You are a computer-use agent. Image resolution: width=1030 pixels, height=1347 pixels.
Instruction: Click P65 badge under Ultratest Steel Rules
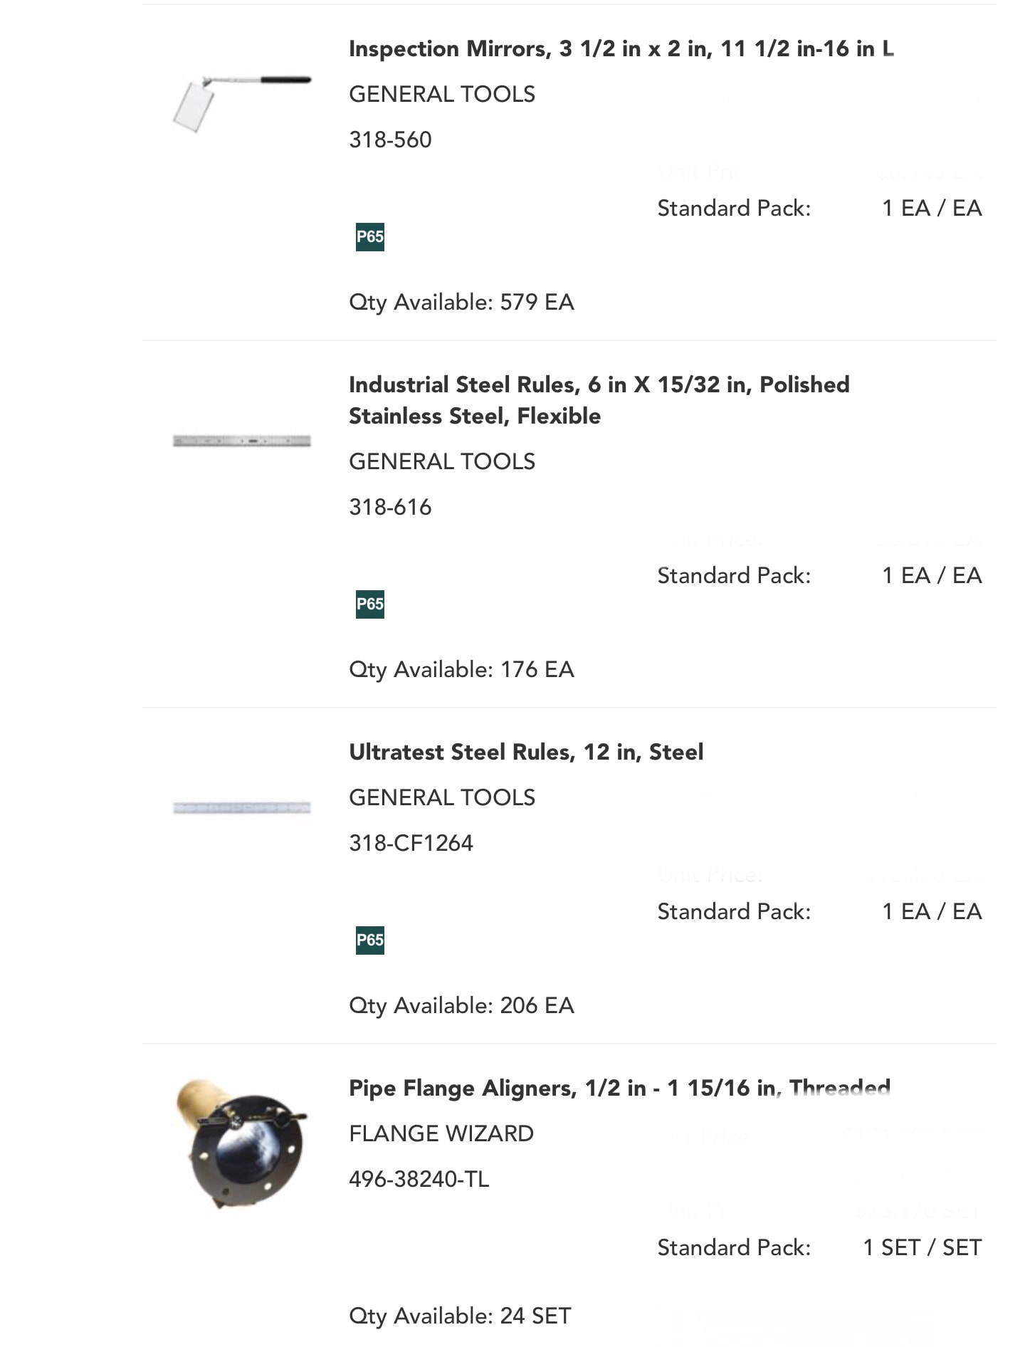click(x=369, y=940)
